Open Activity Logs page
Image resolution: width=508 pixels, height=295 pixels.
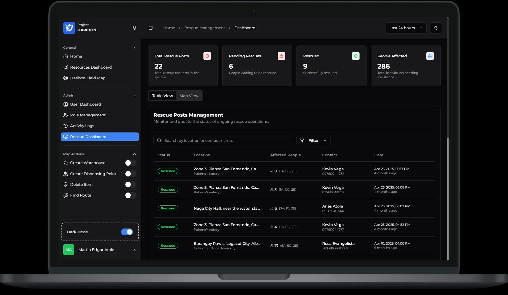(x=82, y=126)
